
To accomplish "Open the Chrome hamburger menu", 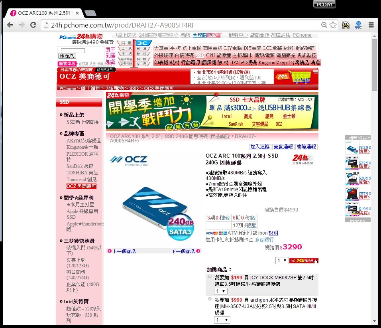I will point(371,25).
